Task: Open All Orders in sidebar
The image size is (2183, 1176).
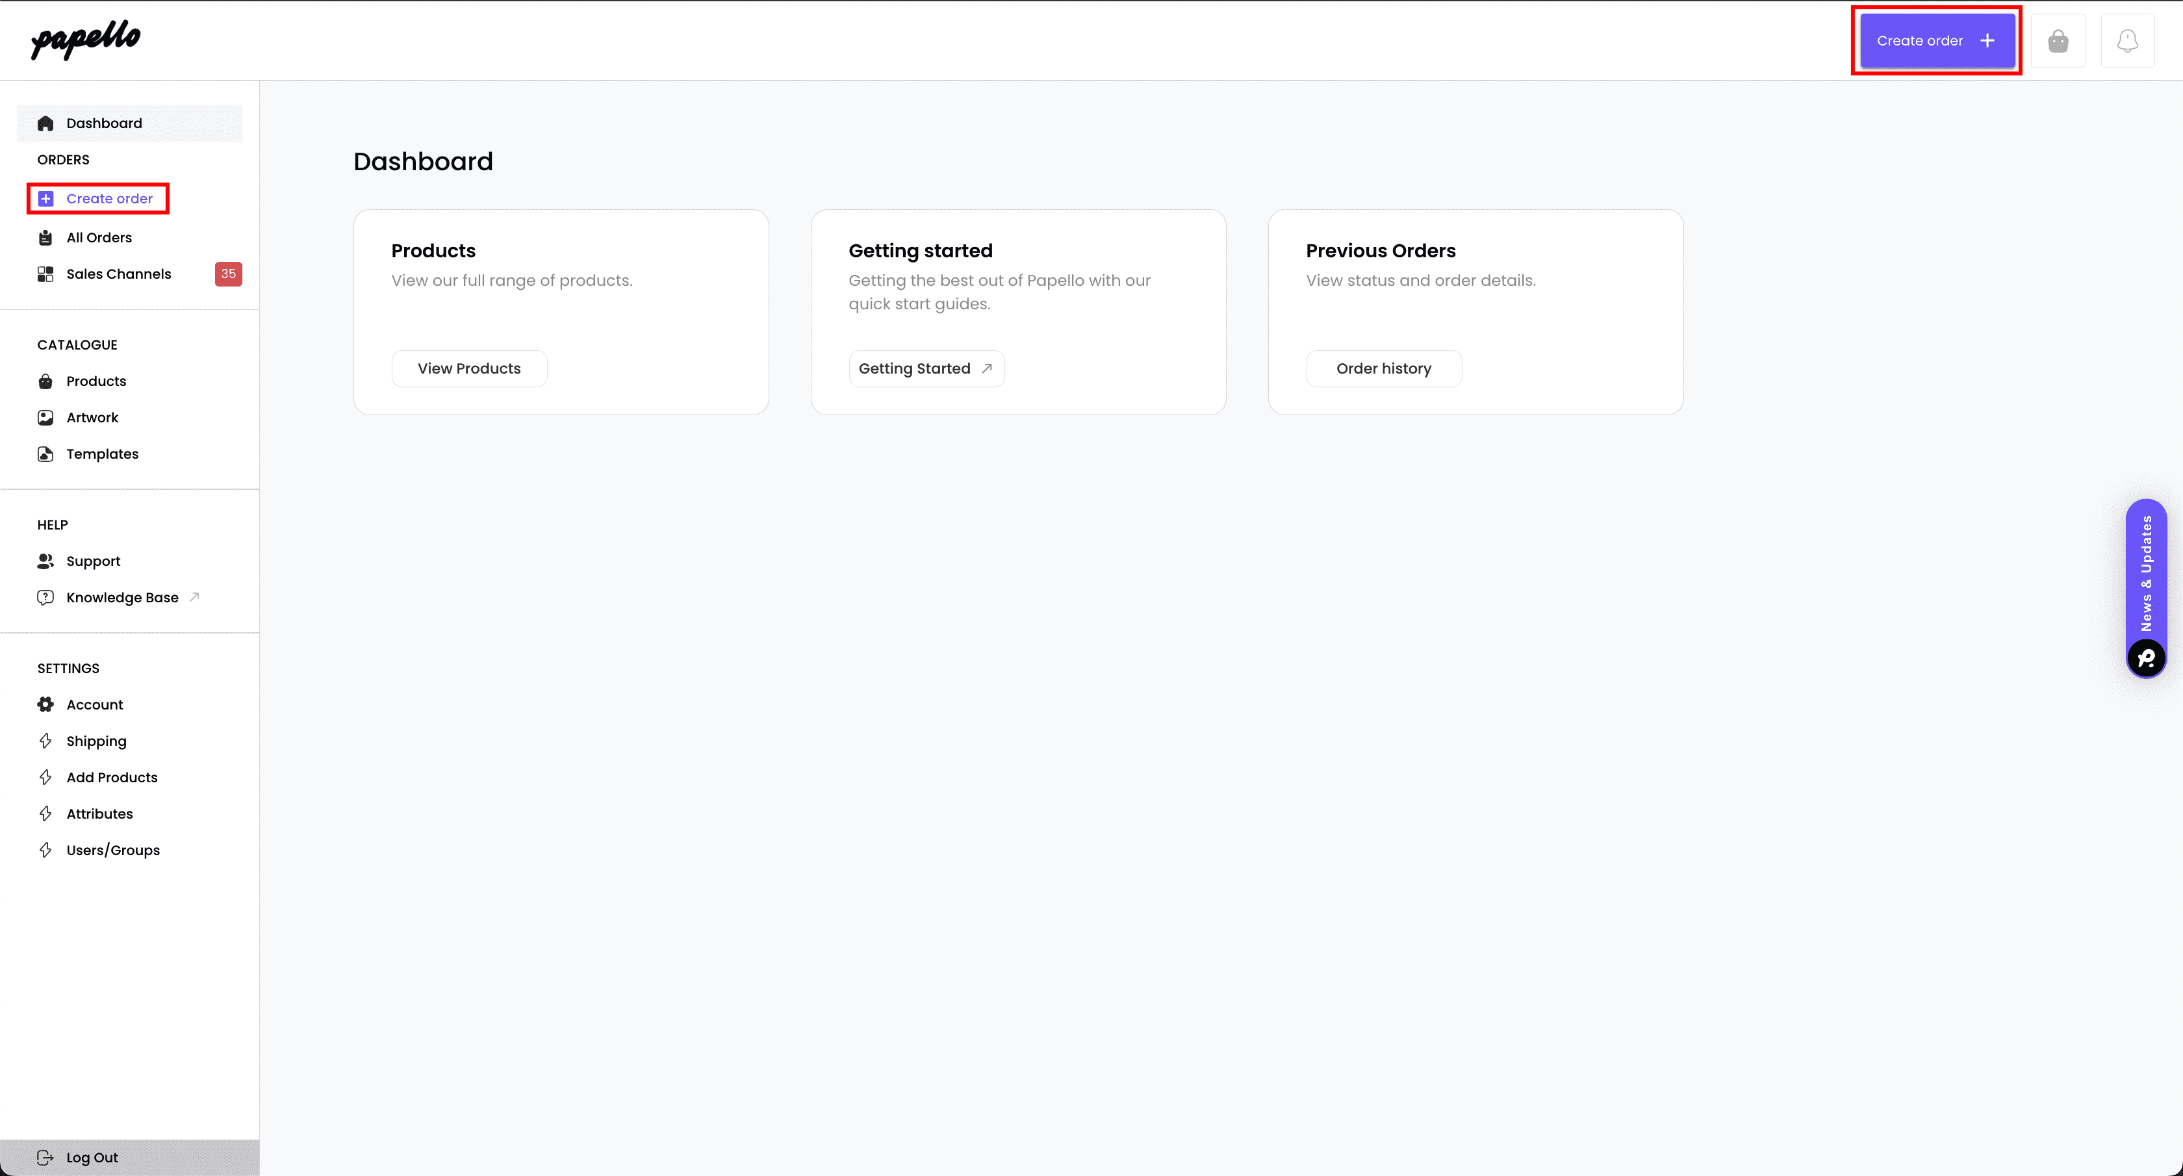Action: [x=99, y=237]
